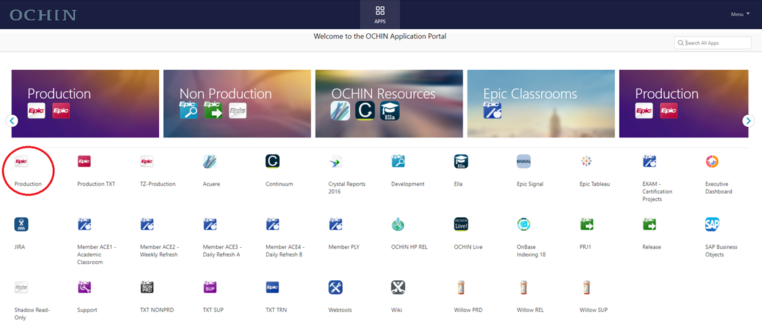
Task: Open the OCHIN Live app icon
Action: point(461,225)
